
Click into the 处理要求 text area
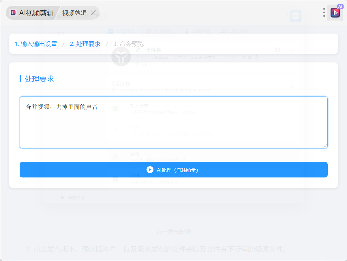click(x=174, y=123)
